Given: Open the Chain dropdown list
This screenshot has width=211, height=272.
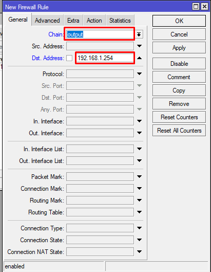Looking at the screenshot, I should point(139,34).
